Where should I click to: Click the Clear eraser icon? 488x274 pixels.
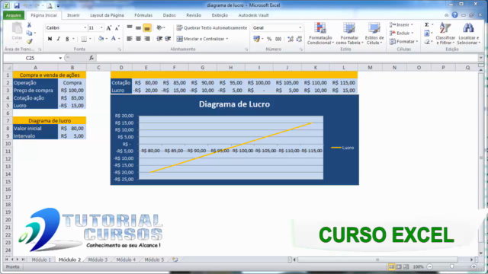point(427,41)
